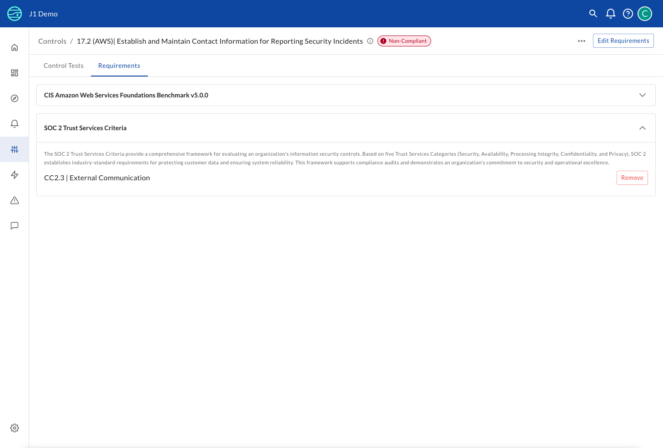This screenshot has height=448, width=663.
Task: Open the alerts bell icon in sidebar
Action: click(x=15, y=124)
